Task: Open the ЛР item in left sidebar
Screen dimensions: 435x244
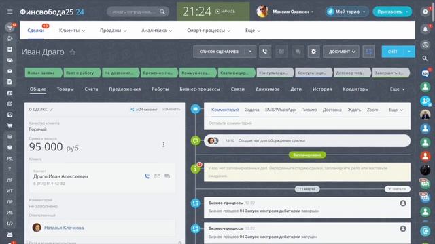Action: pos(10,202)
